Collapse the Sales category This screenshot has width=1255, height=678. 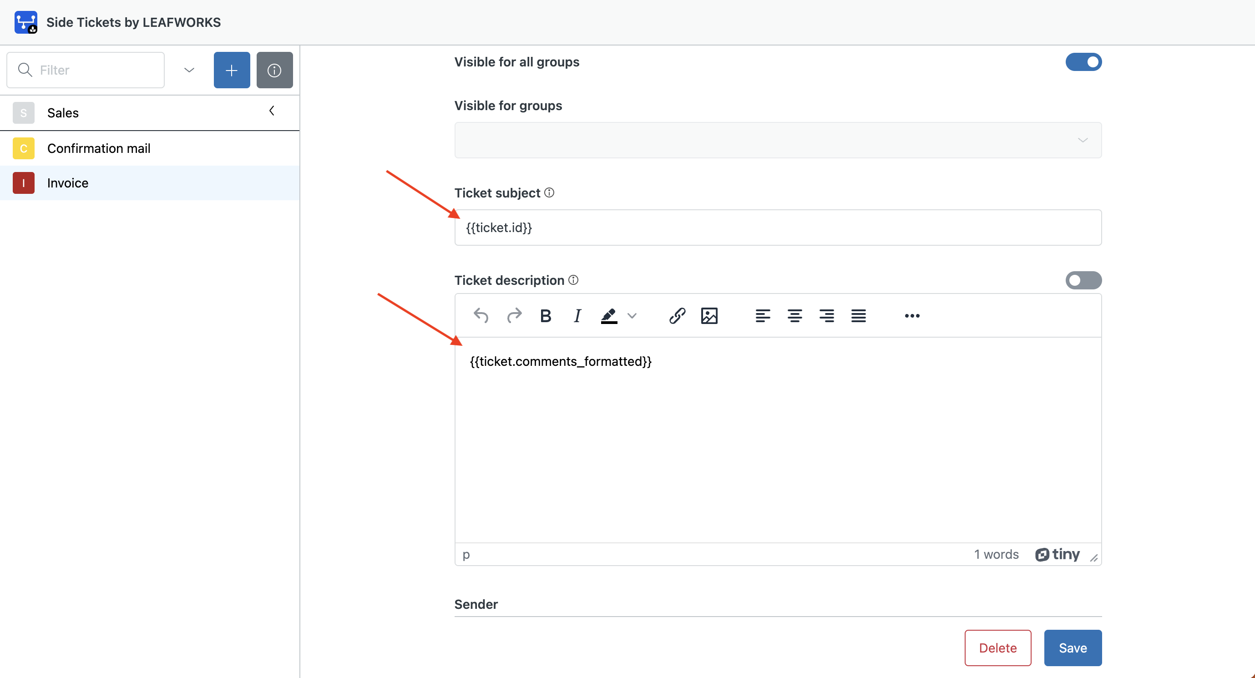pyautogui.click(x=272, y=111)
